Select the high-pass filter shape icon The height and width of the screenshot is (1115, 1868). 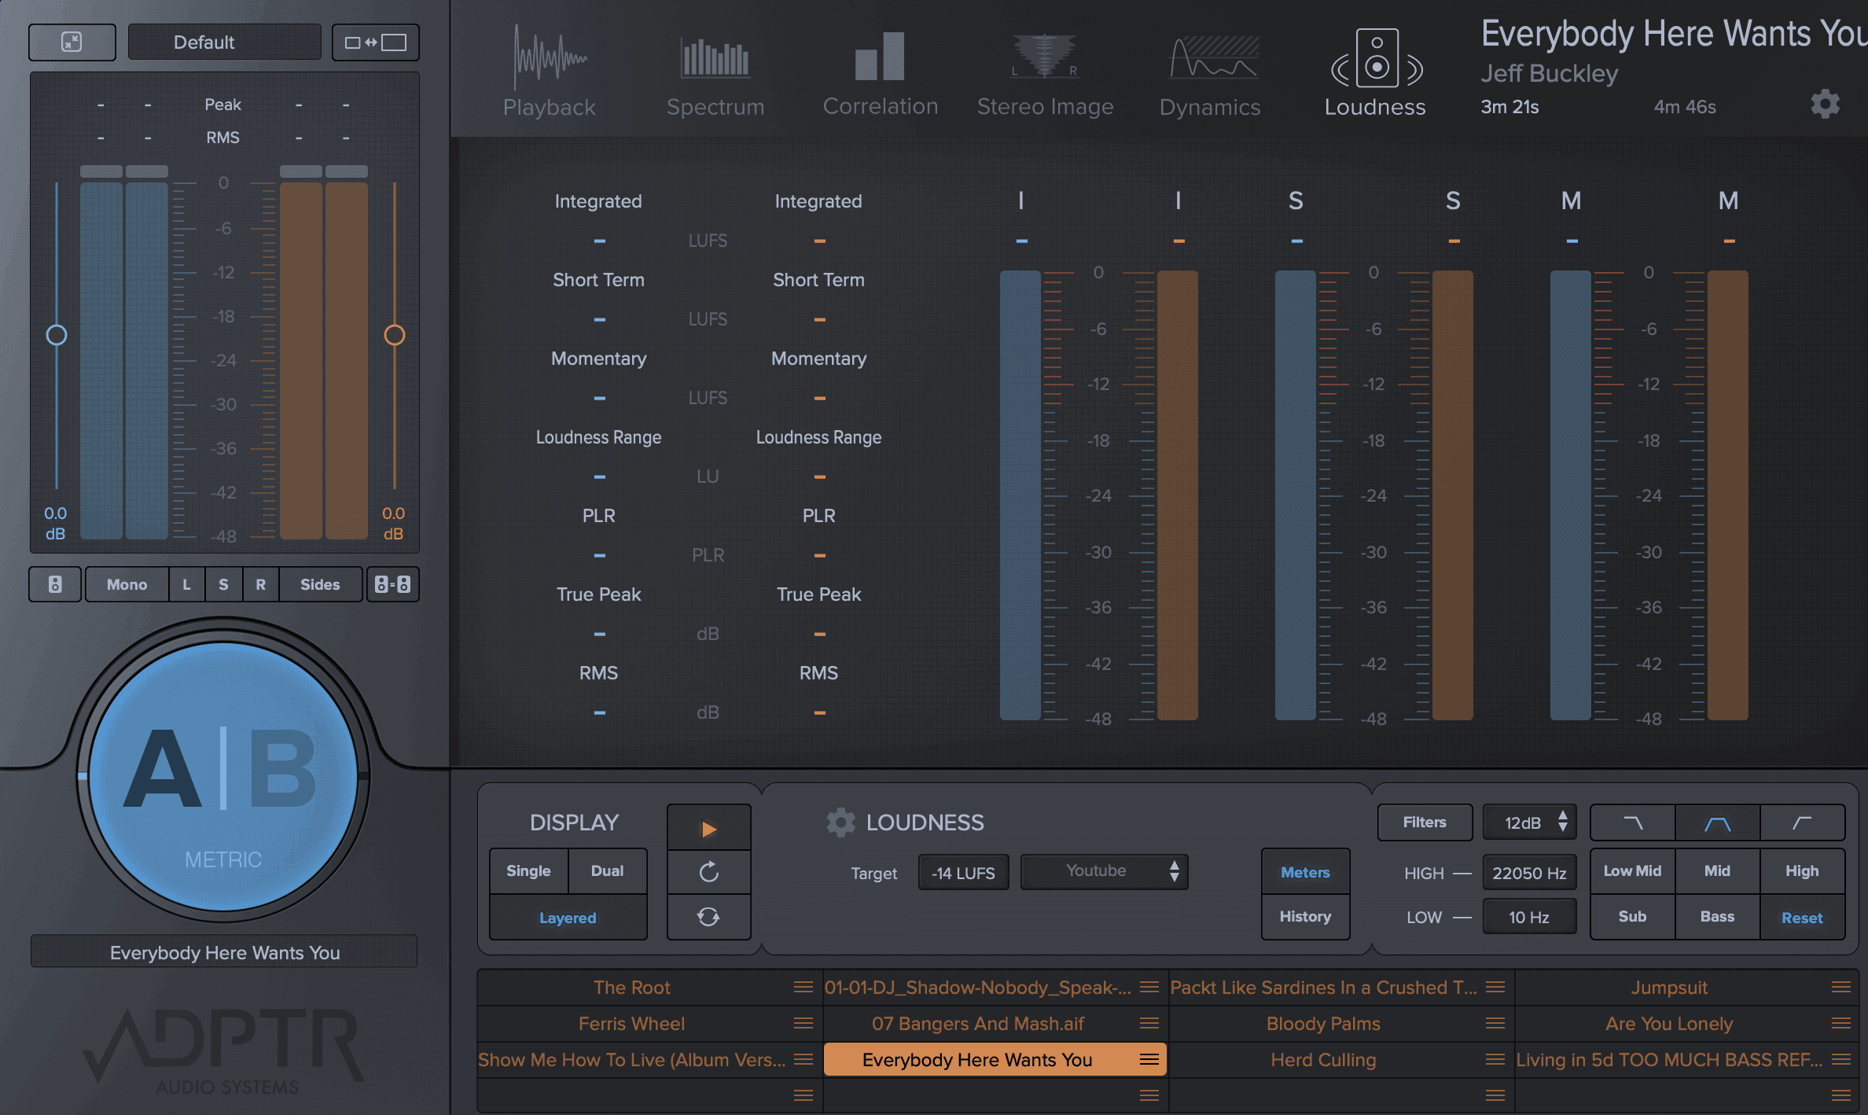(1802, 823)
